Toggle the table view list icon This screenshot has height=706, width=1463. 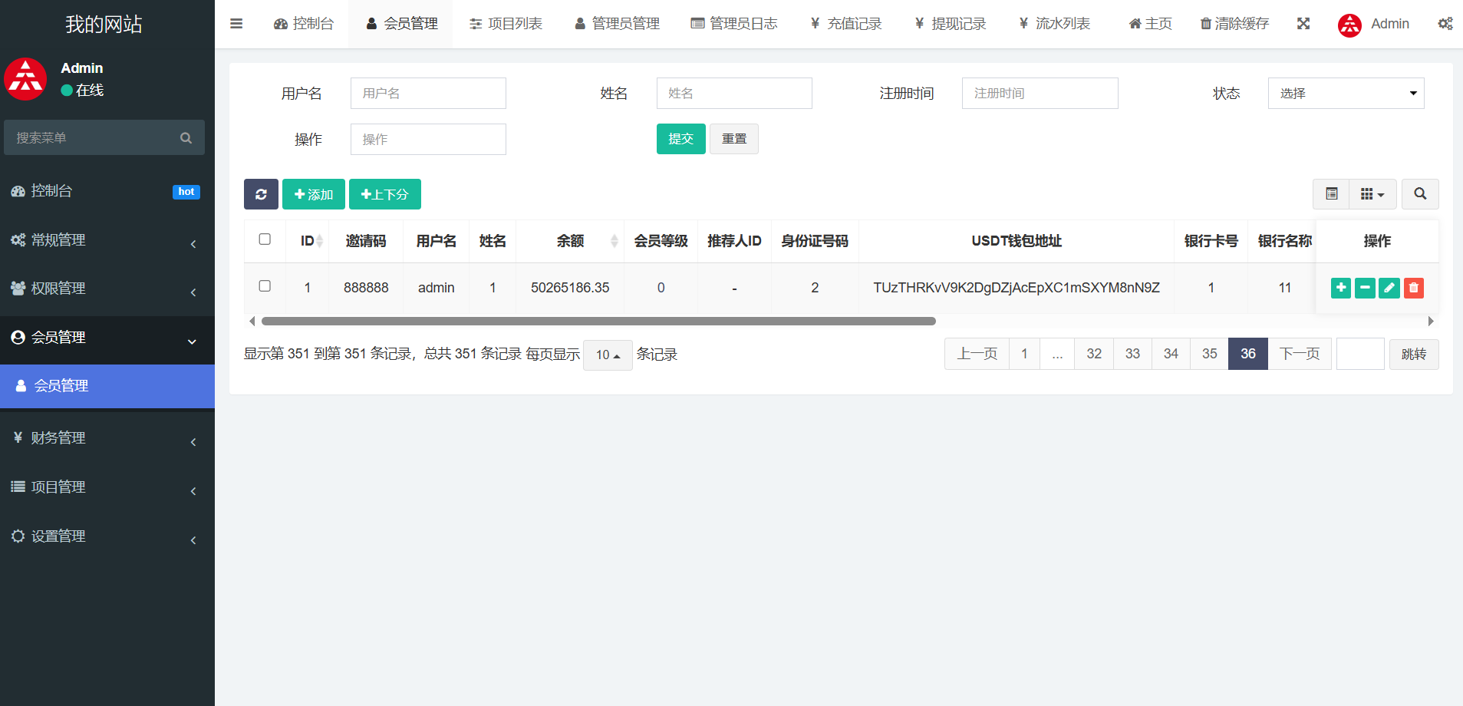point(1331,194)
